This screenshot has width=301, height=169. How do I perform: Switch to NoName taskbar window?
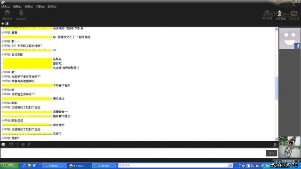pyautogui.click(x=55, y=166)
